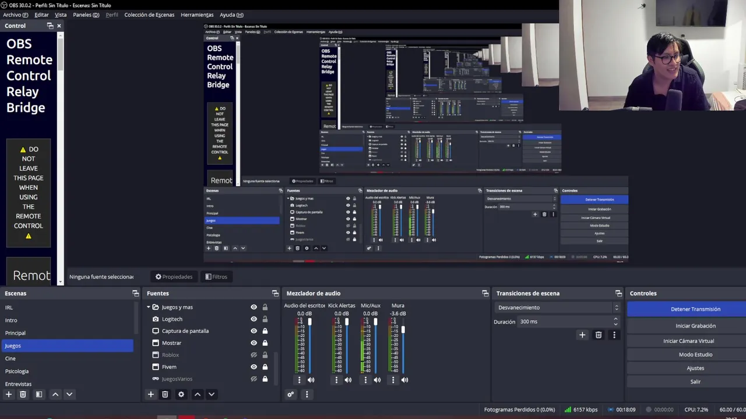This screenshot has width=746, height=419.
Task: Delete the scene transition with the trash icon
Action: (x=599, y=335)
